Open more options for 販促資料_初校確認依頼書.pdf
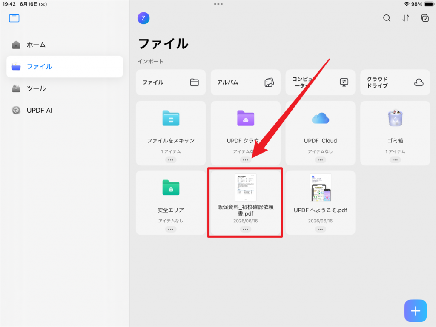Image resolution: width=436 pixels, height=327 pixels. (246, 229)
